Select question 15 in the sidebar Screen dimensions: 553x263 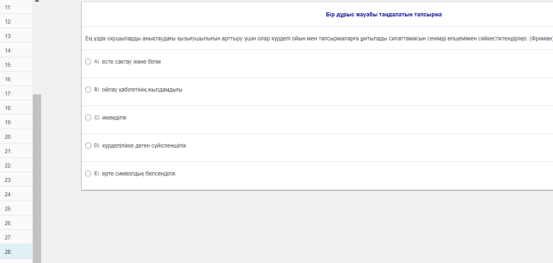16,65
